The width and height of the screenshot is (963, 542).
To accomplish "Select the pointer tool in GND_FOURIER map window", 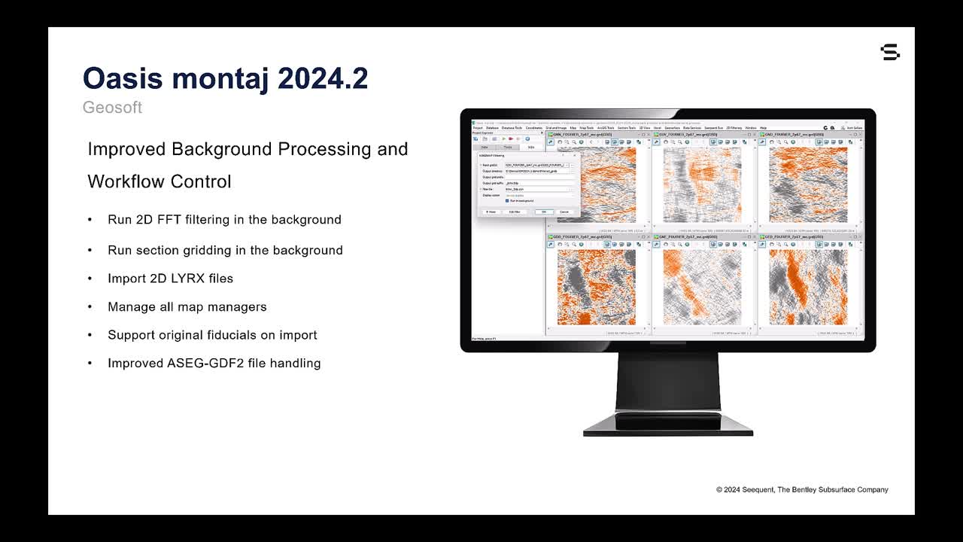I will pyautogui.click(x=763, y=142).
